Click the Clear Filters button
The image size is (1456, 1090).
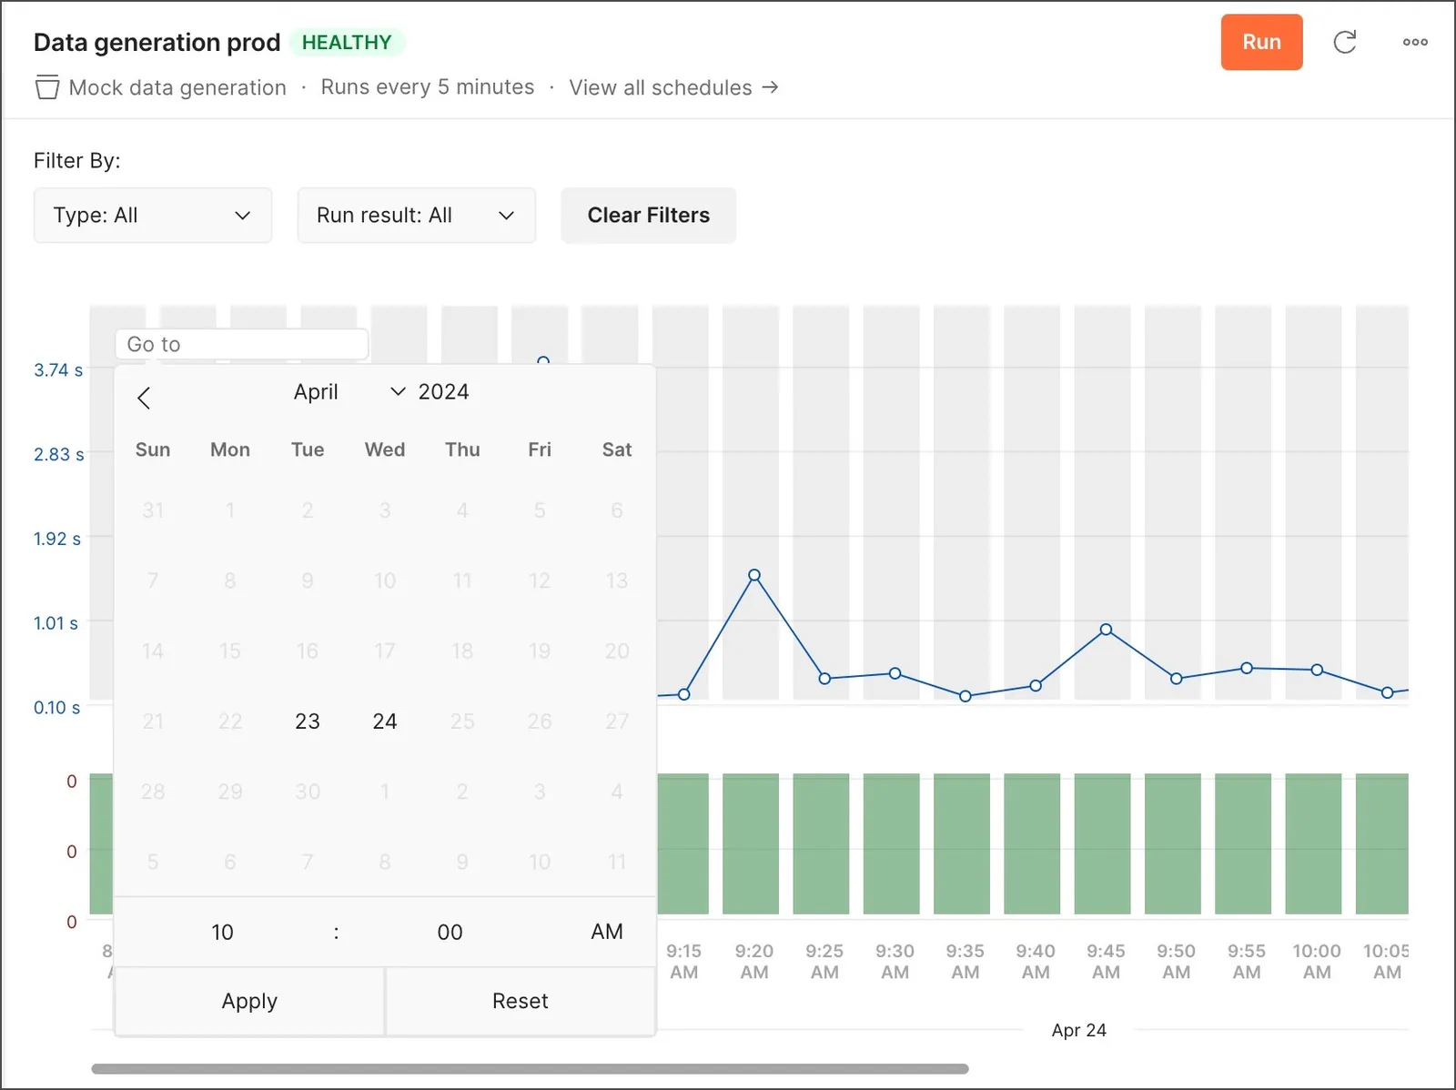pyautogui.click(x=648, y=216)
